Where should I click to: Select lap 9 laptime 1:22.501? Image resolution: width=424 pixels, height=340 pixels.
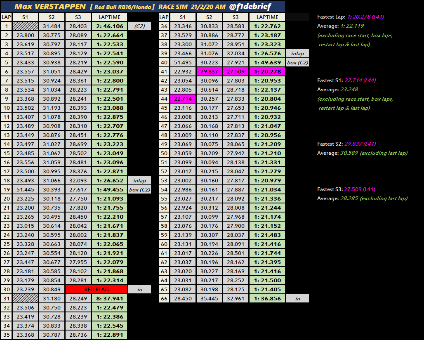110,99
